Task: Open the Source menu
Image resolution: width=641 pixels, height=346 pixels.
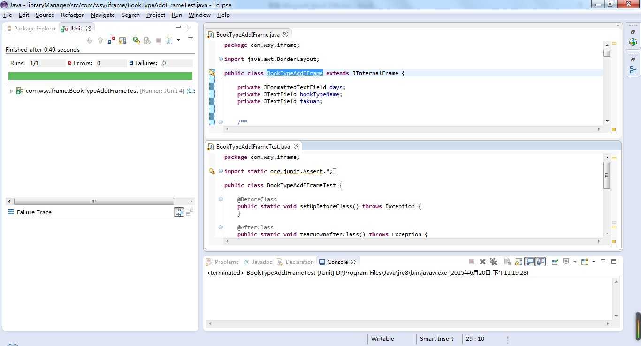Action: pyautogui.click(x=45, y=15)
